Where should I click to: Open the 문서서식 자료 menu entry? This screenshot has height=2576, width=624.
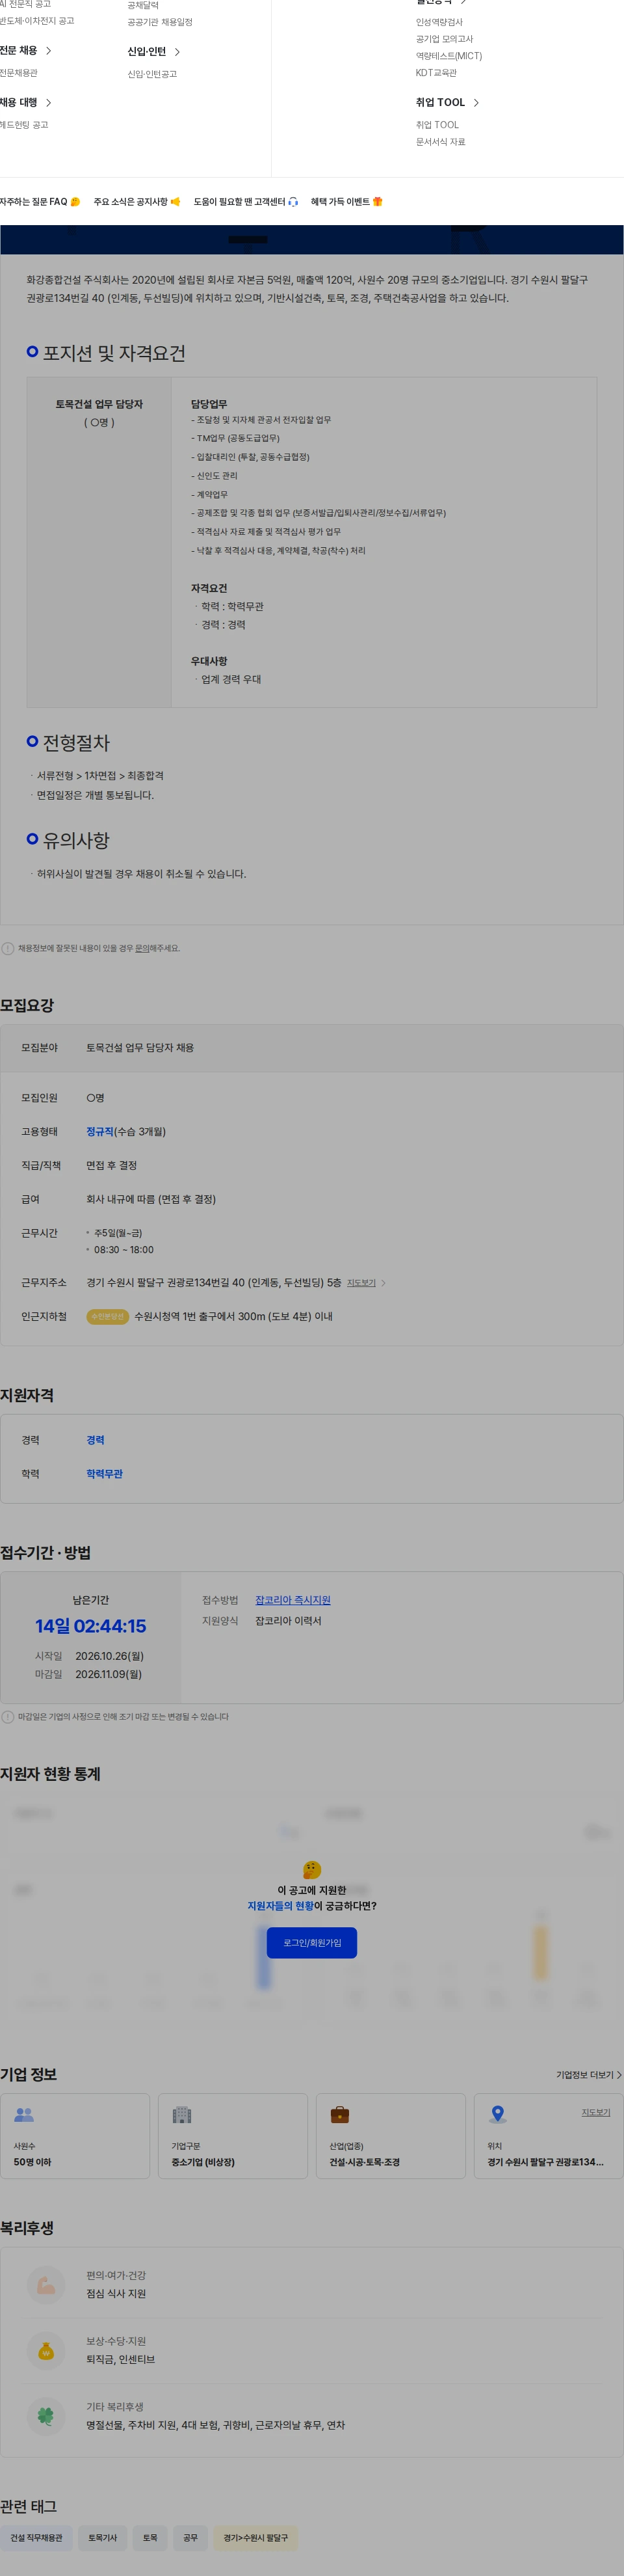coord(440,142)
